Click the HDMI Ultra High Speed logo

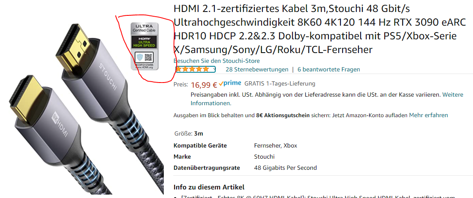(x=145, y=42)
